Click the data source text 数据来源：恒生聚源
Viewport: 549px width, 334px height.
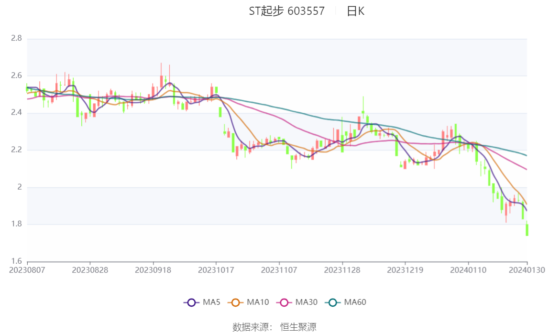[274, 327]
